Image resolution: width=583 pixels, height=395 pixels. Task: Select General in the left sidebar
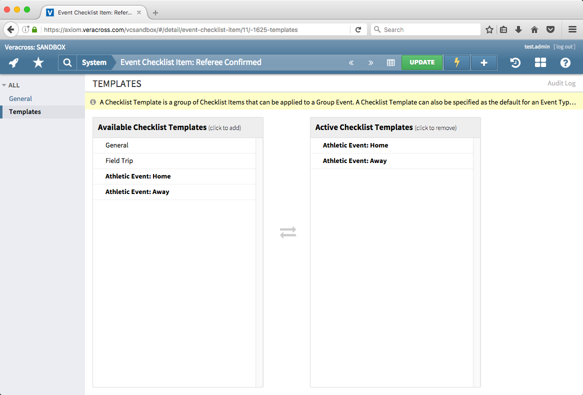coord(20,98)
